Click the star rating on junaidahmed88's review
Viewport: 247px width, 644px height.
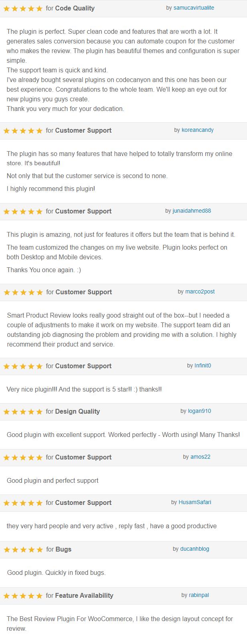pyautogui.click(x=23, y=211)
